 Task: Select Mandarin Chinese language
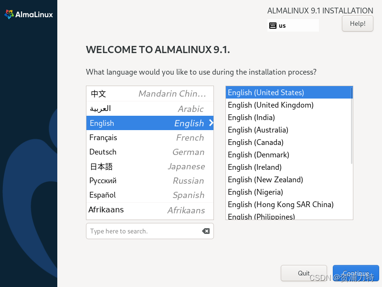150,94
